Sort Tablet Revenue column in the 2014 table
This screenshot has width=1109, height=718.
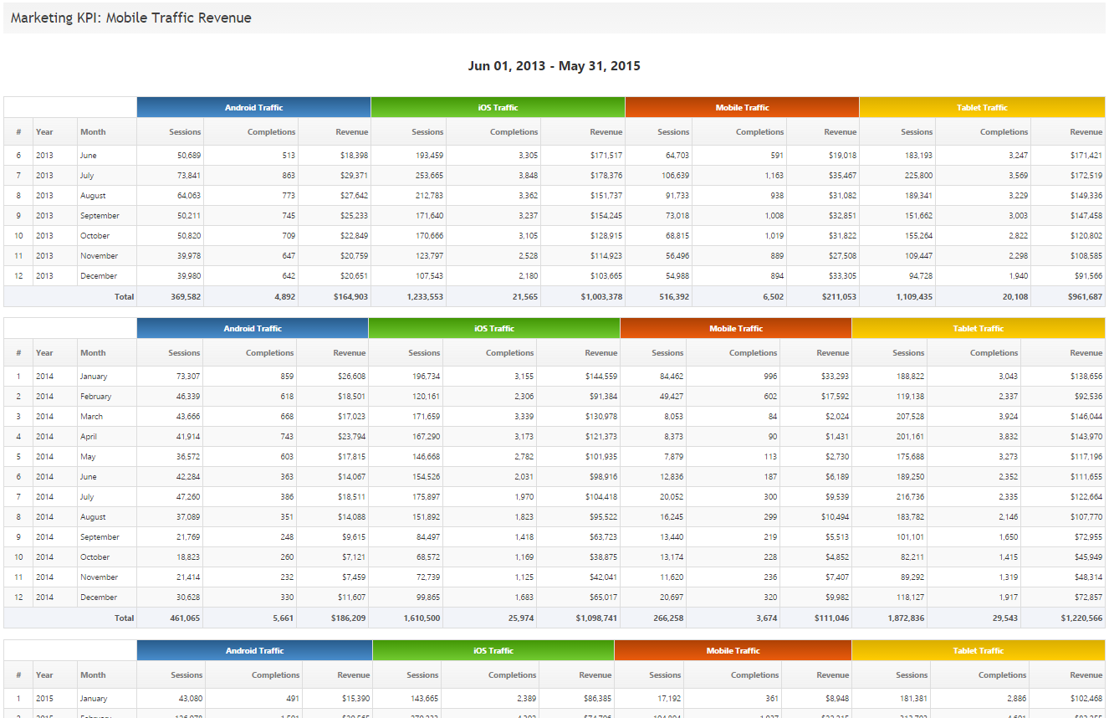click(x=1086, y=353)
